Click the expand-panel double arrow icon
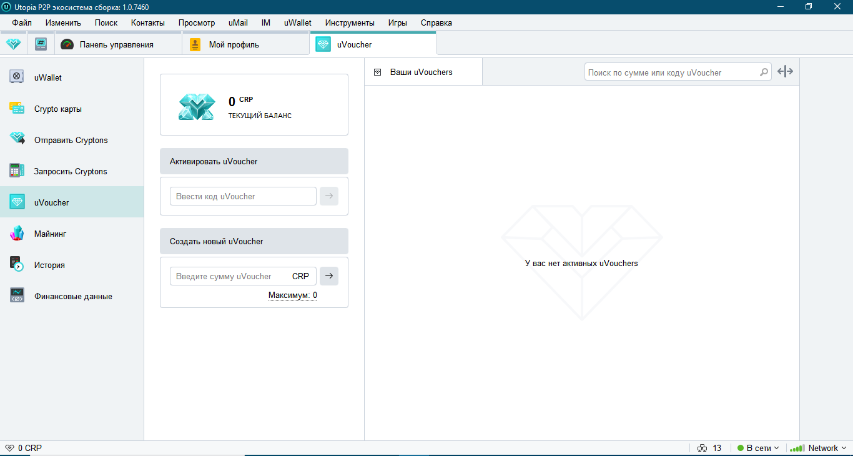Image resolution: width=853 pixels, height=456 pixels. (785, 72)
